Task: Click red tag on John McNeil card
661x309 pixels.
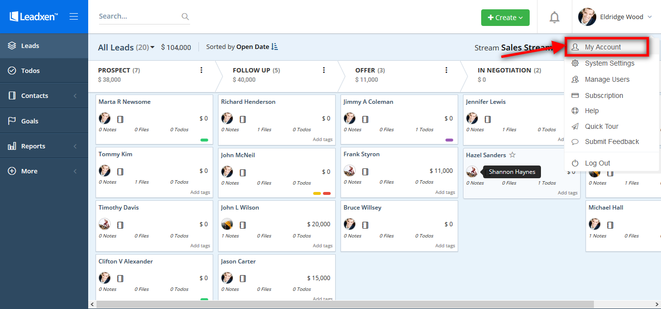Action: pyautogui.click(x=327, y=193)
